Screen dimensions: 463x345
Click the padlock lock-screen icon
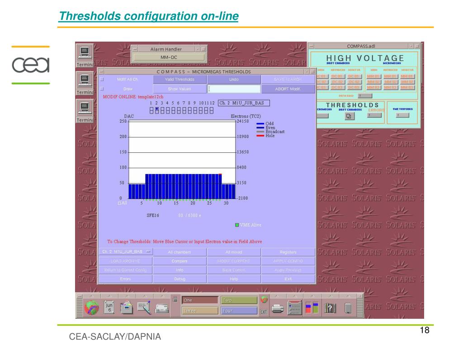pyautogui.click(x=175, y=299)
